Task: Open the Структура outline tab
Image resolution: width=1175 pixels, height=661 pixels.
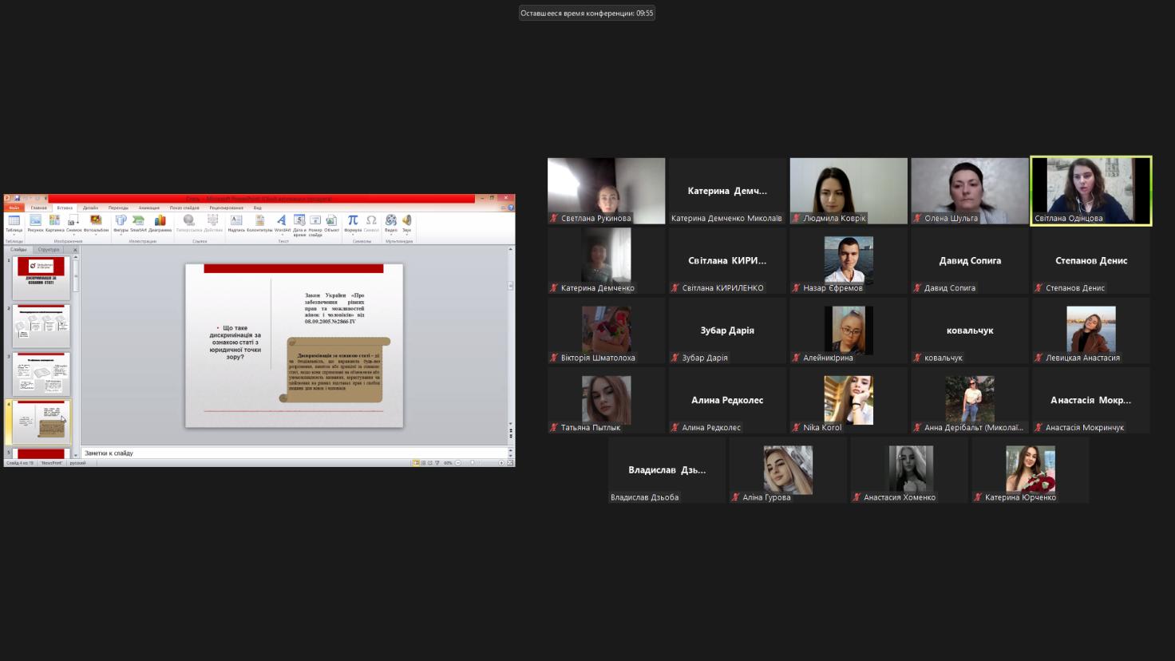Action: [49, 250]
